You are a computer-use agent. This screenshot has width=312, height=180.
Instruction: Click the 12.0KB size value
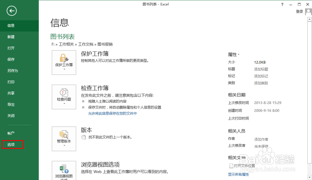tap(260, 62)
